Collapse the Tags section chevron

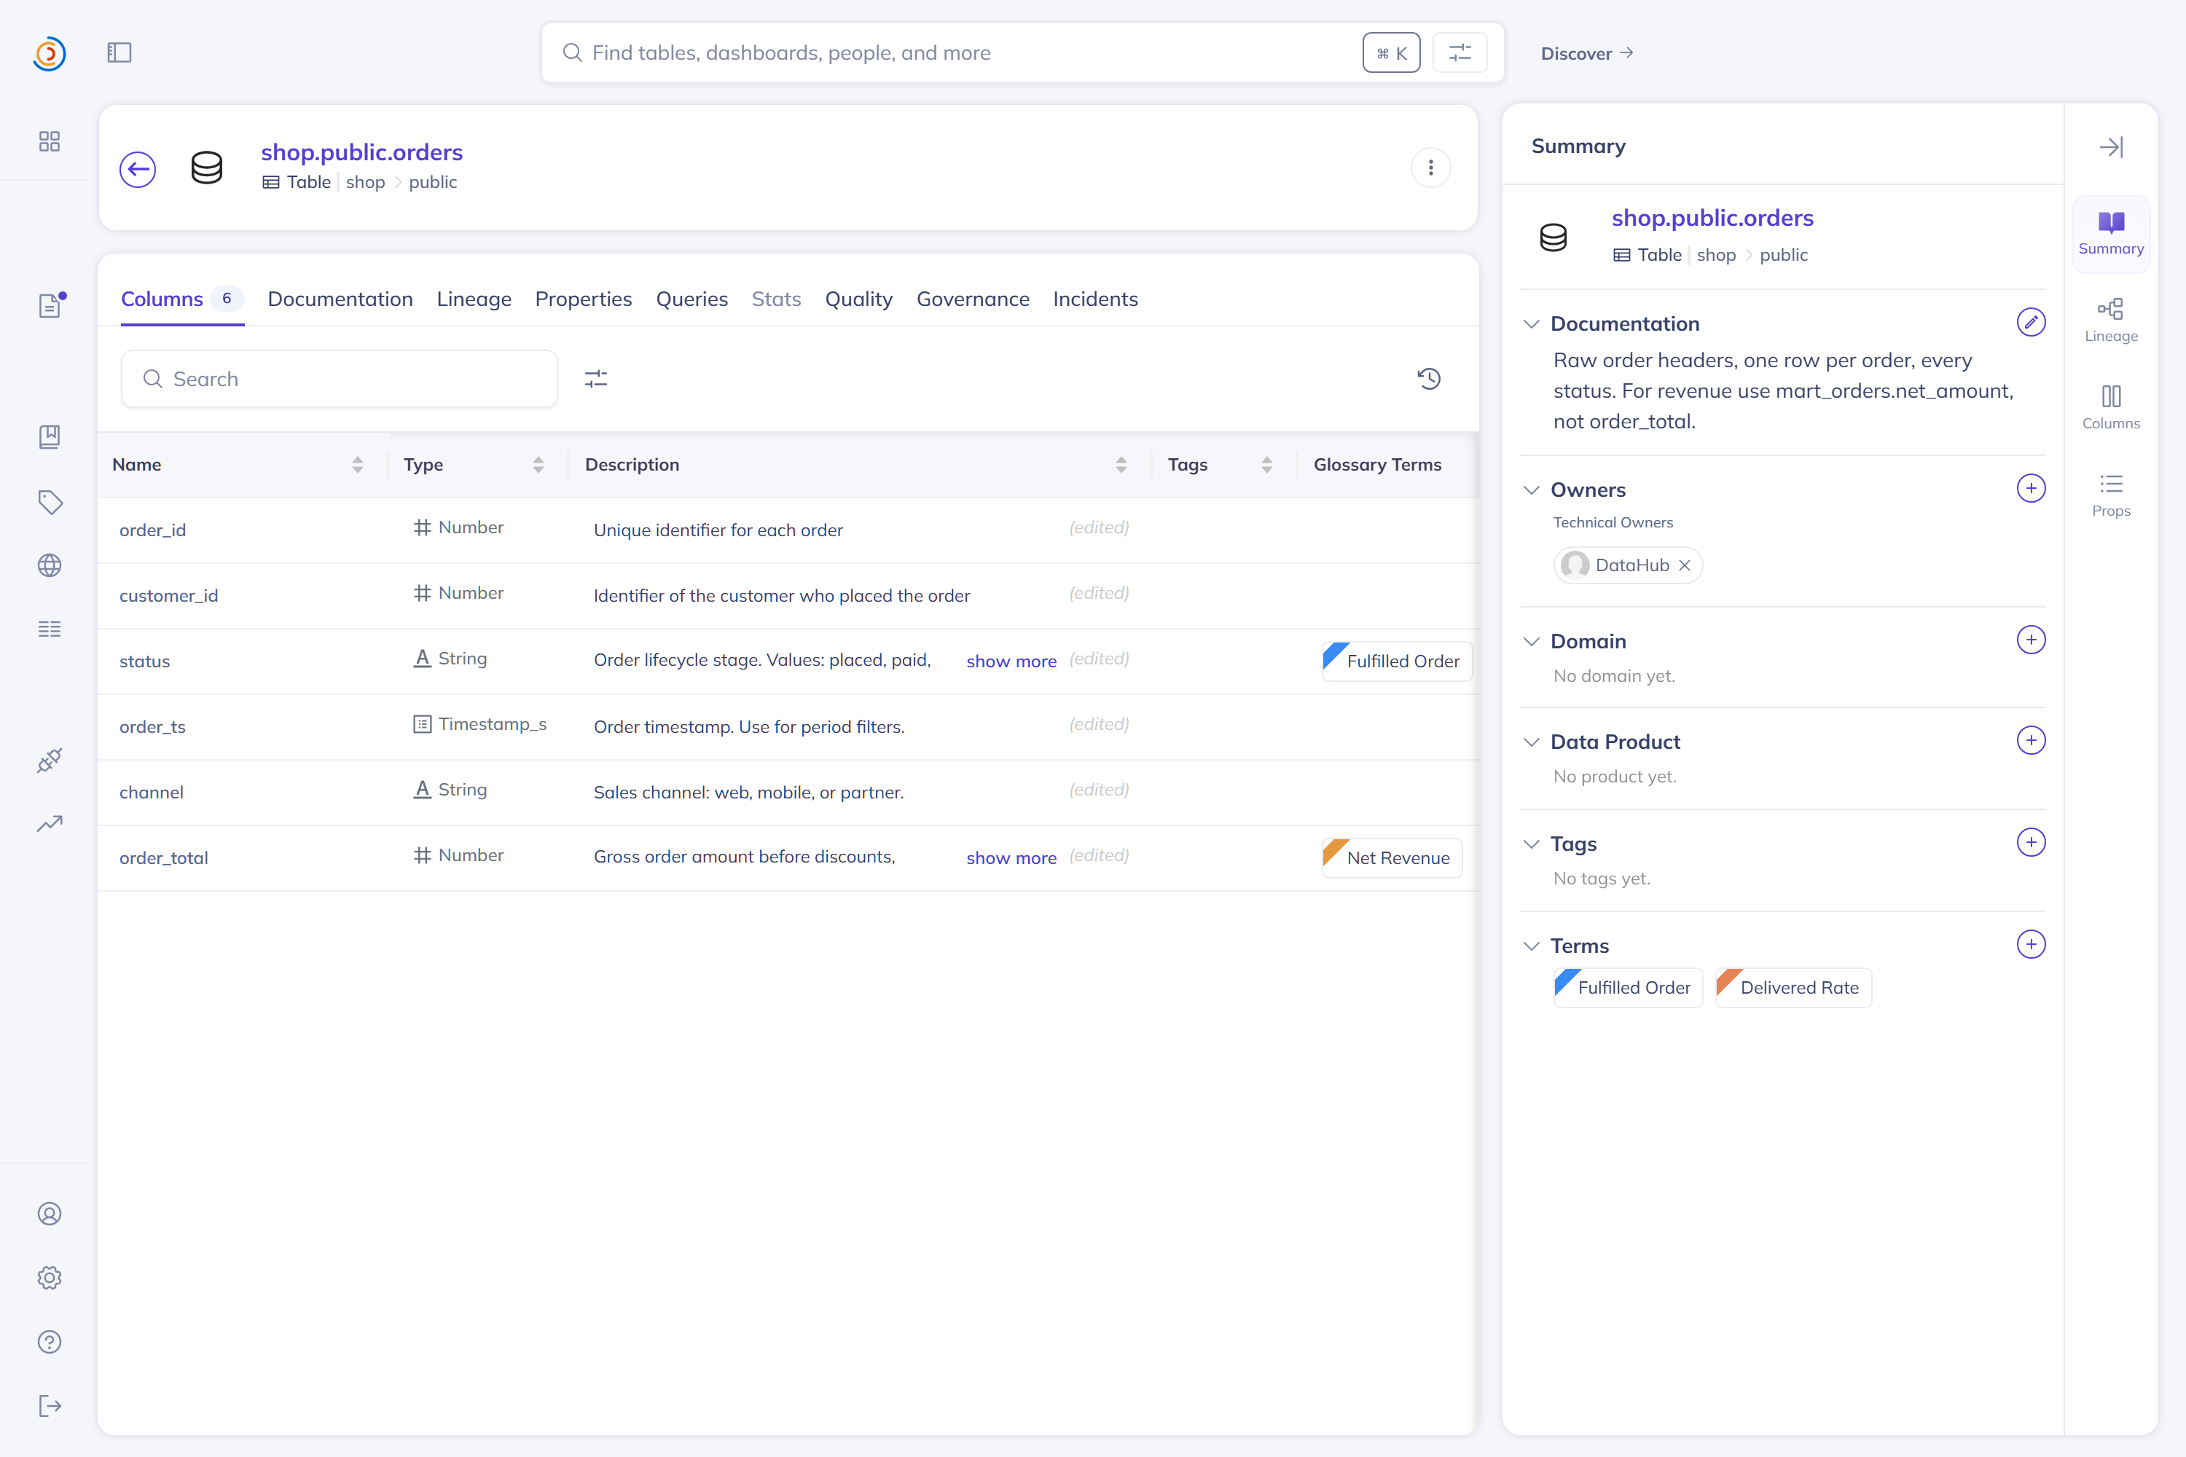click(1532, 844)
